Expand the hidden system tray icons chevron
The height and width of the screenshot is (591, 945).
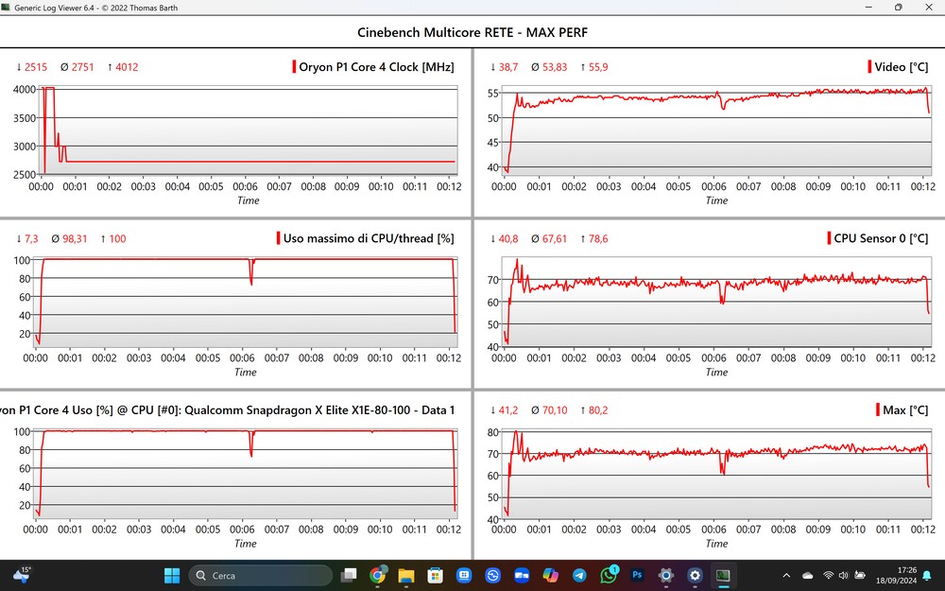tap(787, 575)
